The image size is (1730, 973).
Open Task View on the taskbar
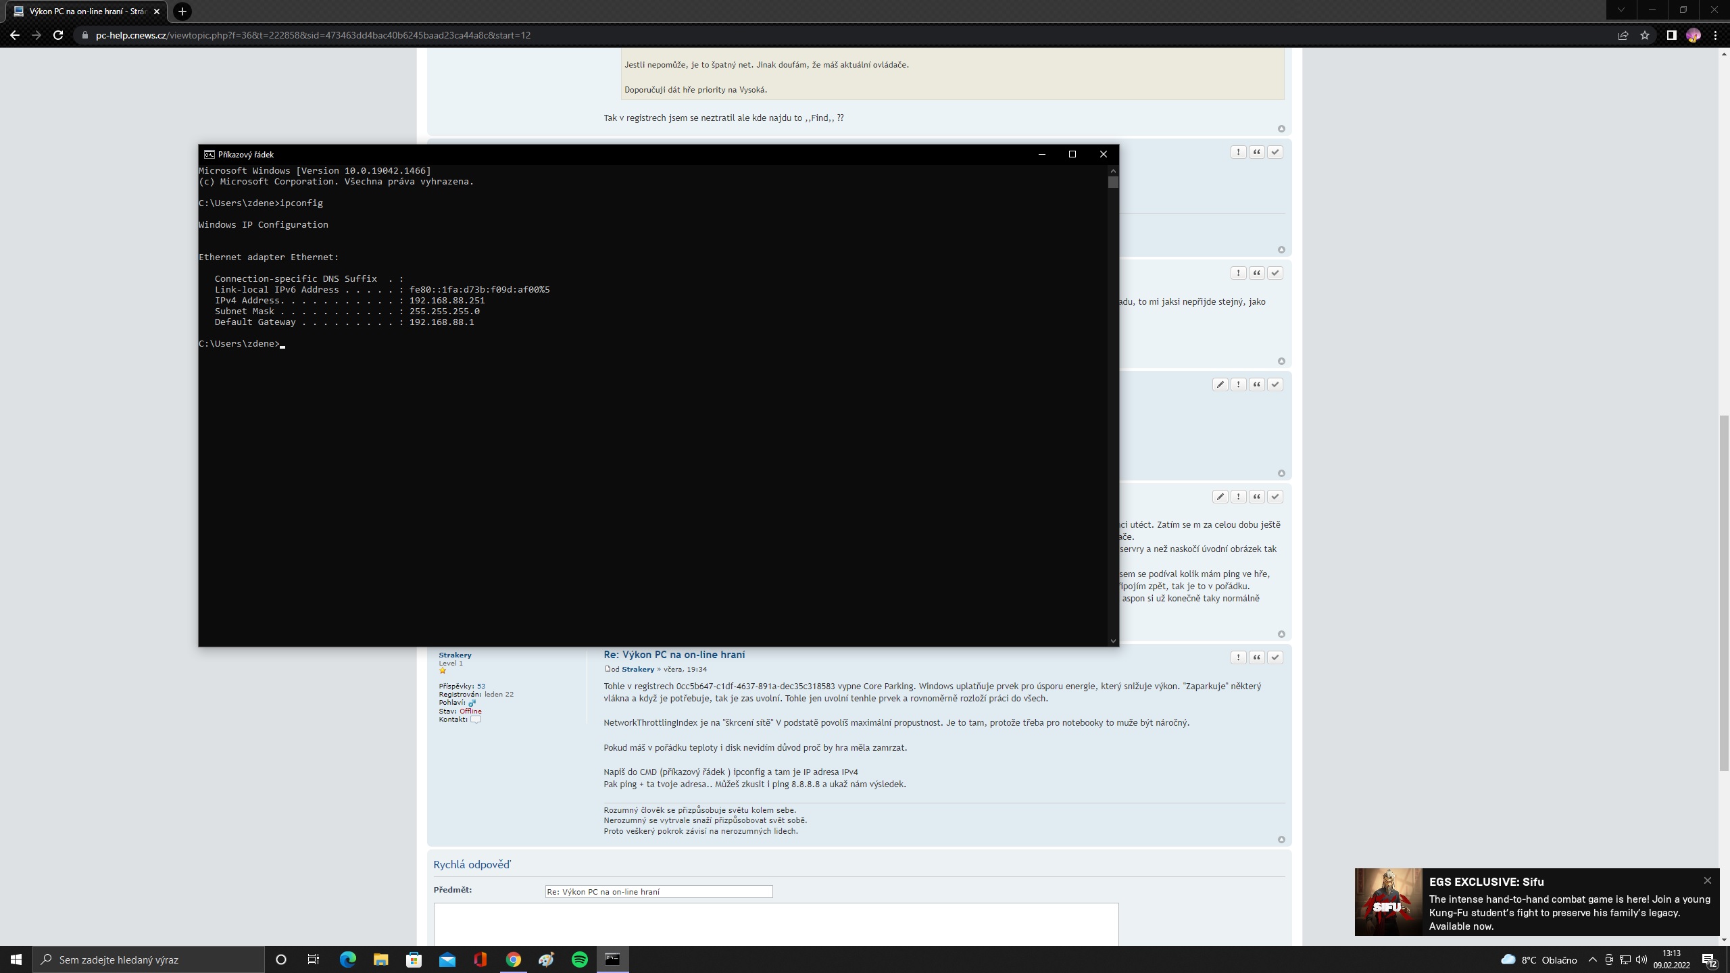click(x=314, y=959)
